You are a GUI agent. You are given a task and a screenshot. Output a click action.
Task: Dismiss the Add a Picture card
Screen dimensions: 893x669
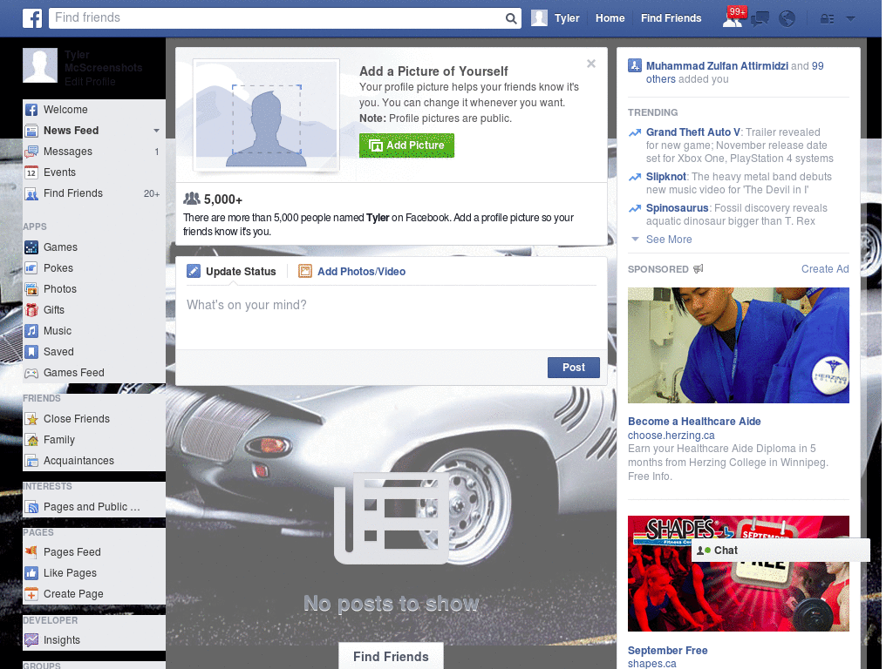coord(591,64)
